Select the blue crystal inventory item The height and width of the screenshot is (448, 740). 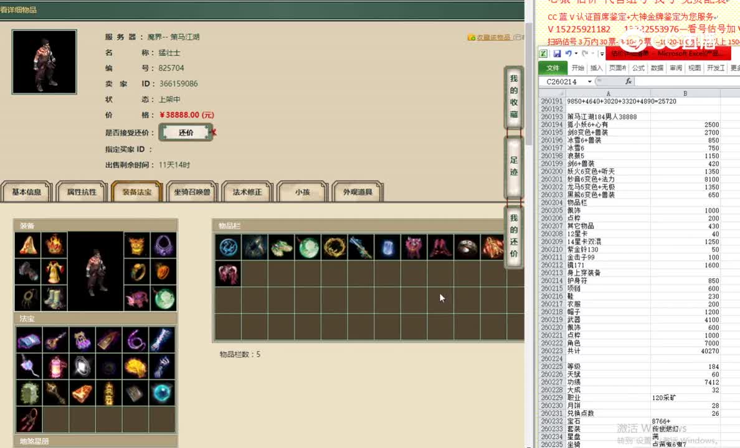click(387, 247)
